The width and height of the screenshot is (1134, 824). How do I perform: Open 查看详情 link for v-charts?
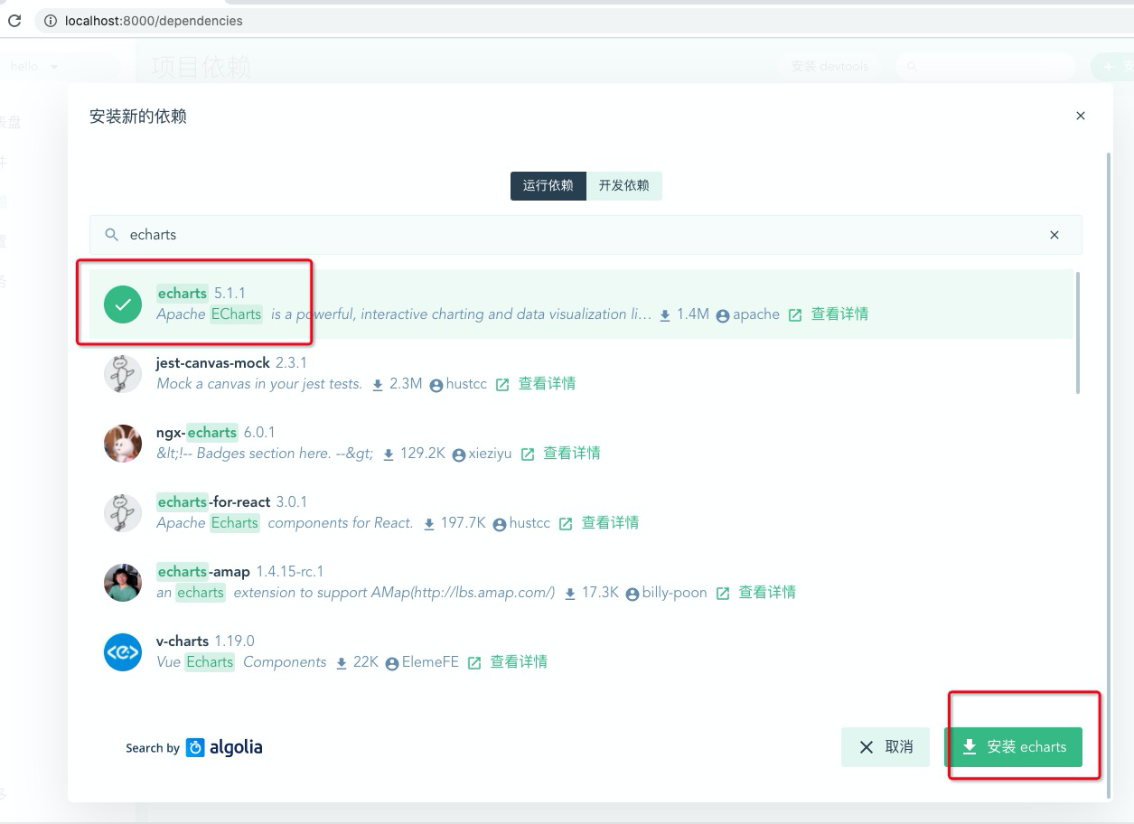(x=519, y=662)
